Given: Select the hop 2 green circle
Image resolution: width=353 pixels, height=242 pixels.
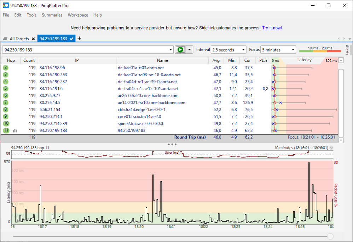Looking at the screenshot, I should click(6, 67).
